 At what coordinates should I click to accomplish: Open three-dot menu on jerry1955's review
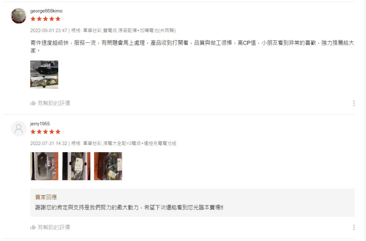(x=354, y=227)
